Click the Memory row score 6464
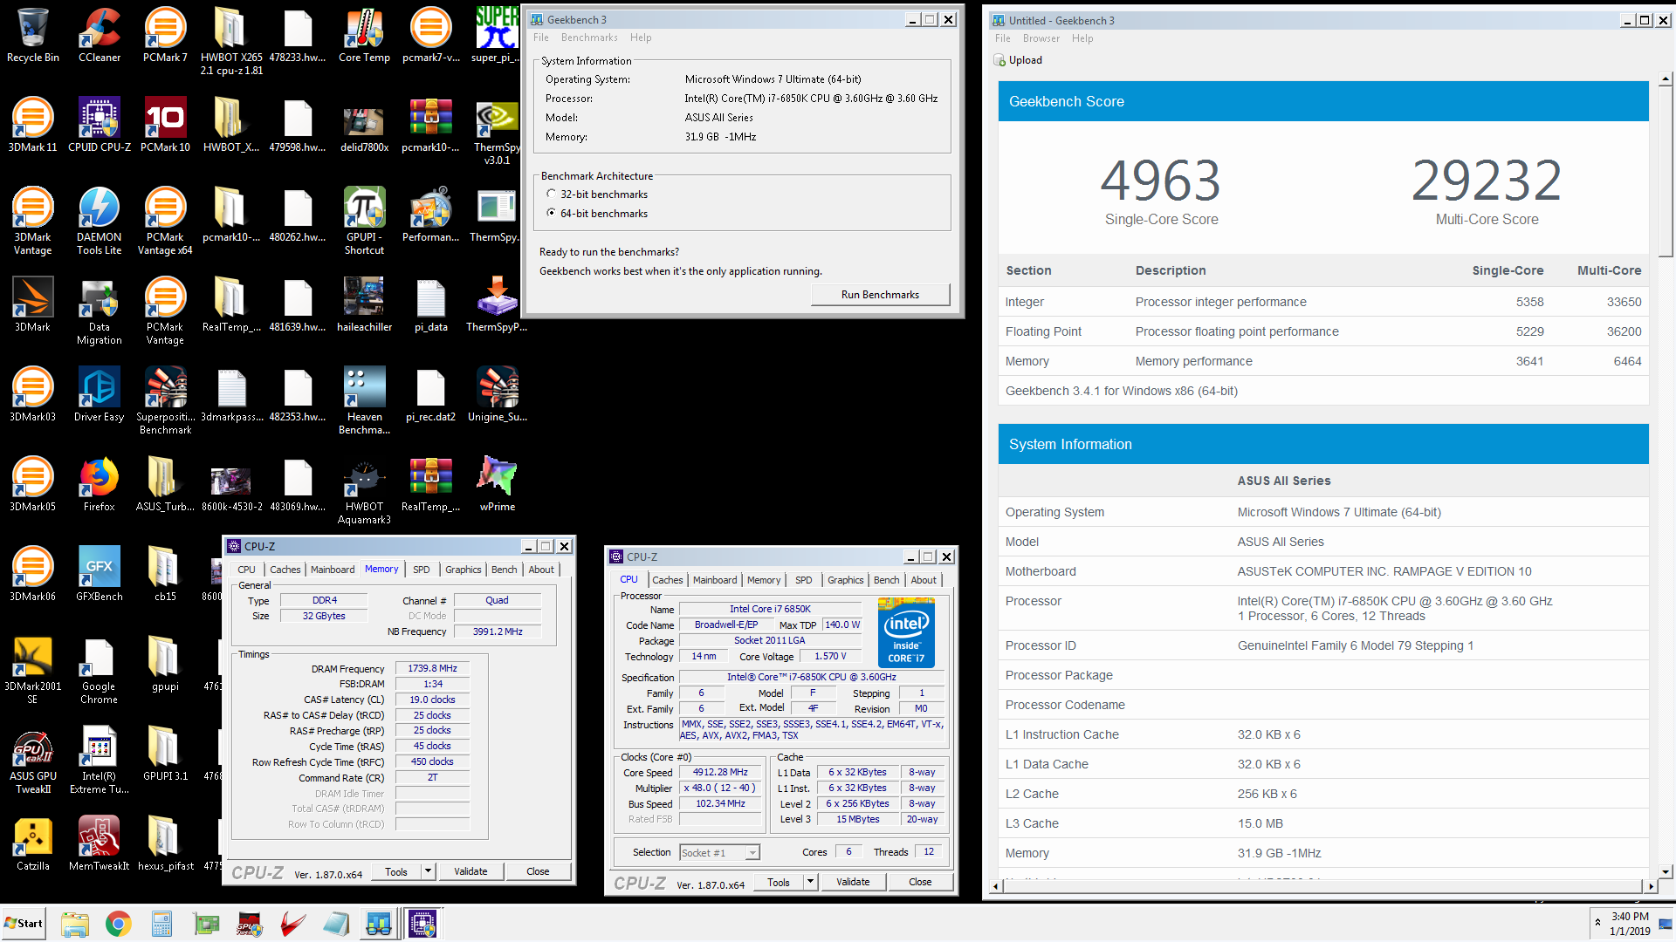The image size is (1676, 942). click(x=1627, y=361)
